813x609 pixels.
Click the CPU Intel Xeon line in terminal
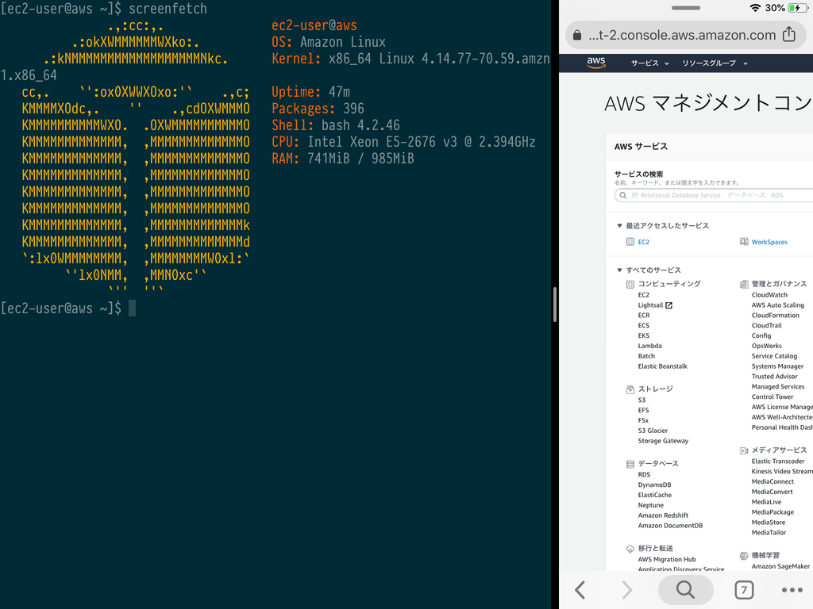coord(403,142)
